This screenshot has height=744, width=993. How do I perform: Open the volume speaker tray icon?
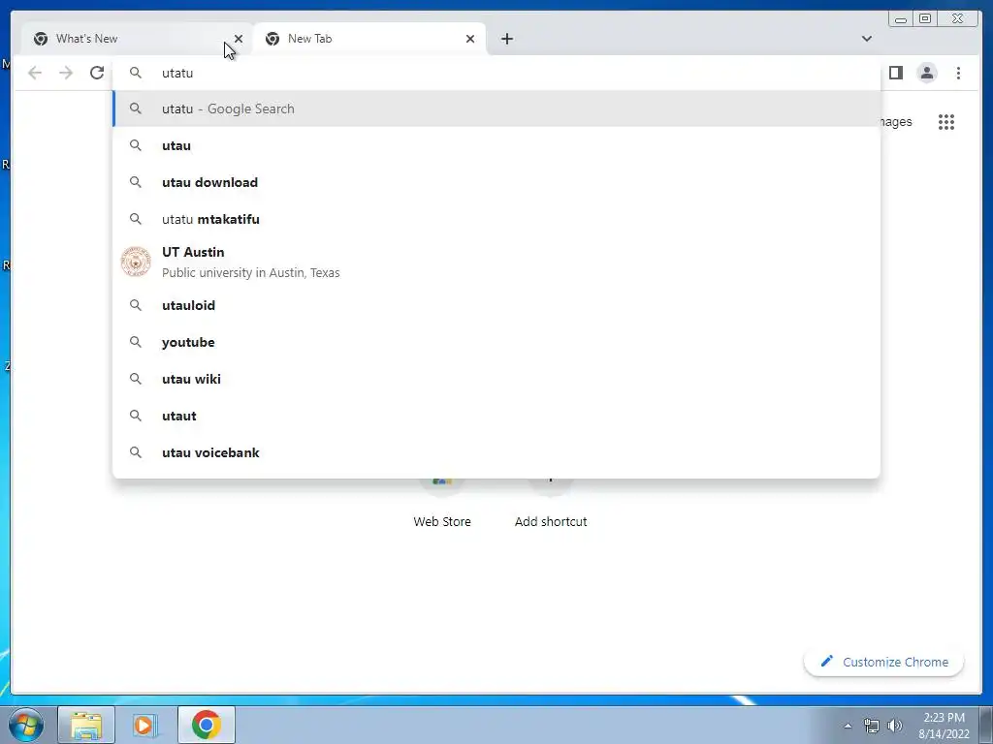click(895, 726)
